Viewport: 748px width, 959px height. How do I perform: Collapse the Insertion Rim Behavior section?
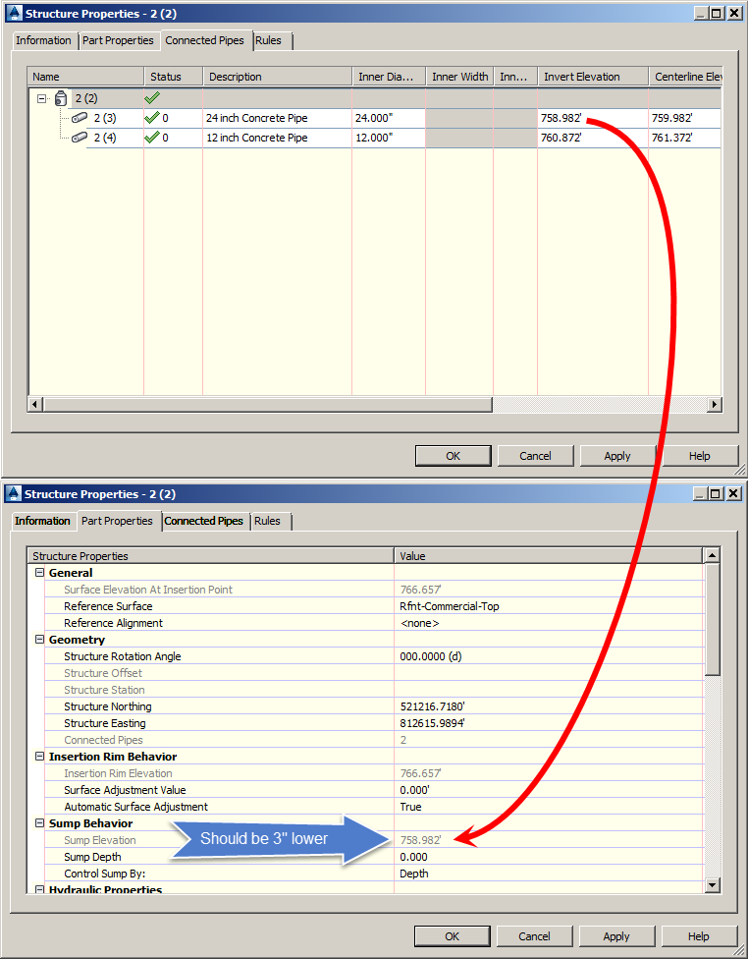(x=39, y=757)
